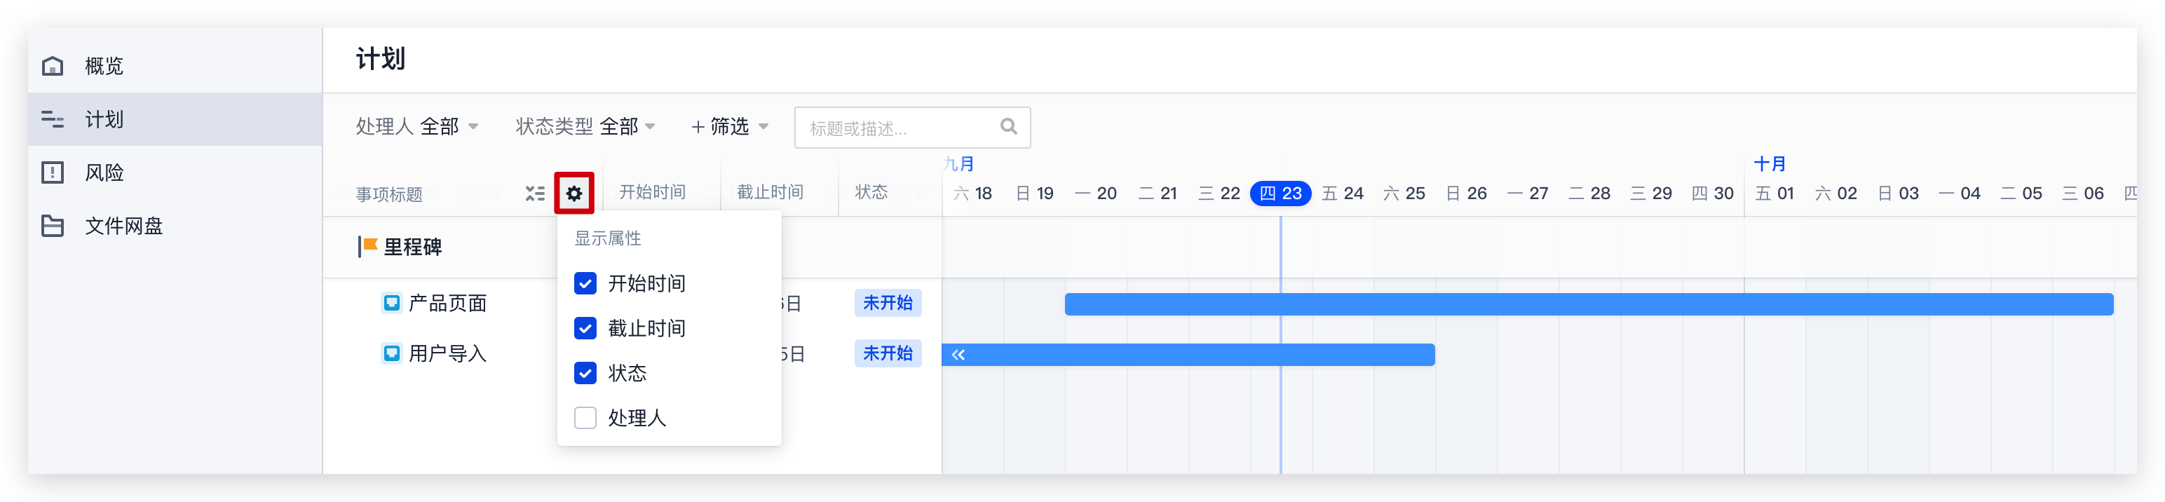This screenshot has width=2165, height=502.
Task: Click the 五 24 date header
Action: [x=1342, y=194]
